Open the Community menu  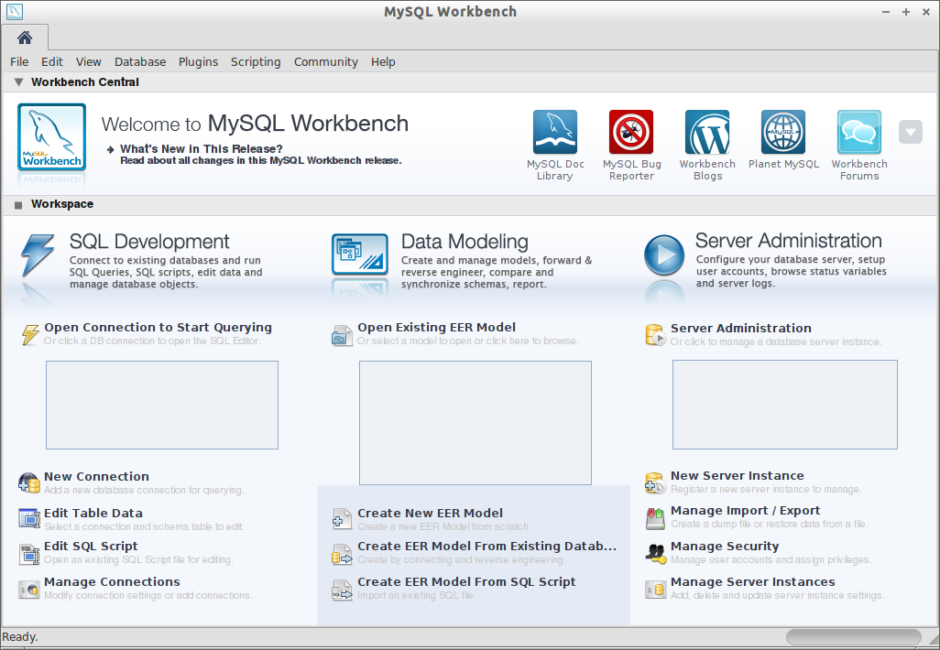coord(326,61)
